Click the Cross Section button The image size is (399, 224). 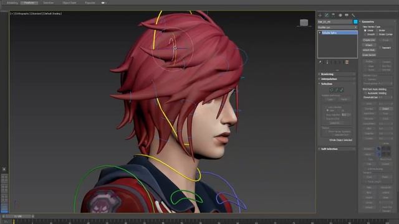[x=370, y=55]
